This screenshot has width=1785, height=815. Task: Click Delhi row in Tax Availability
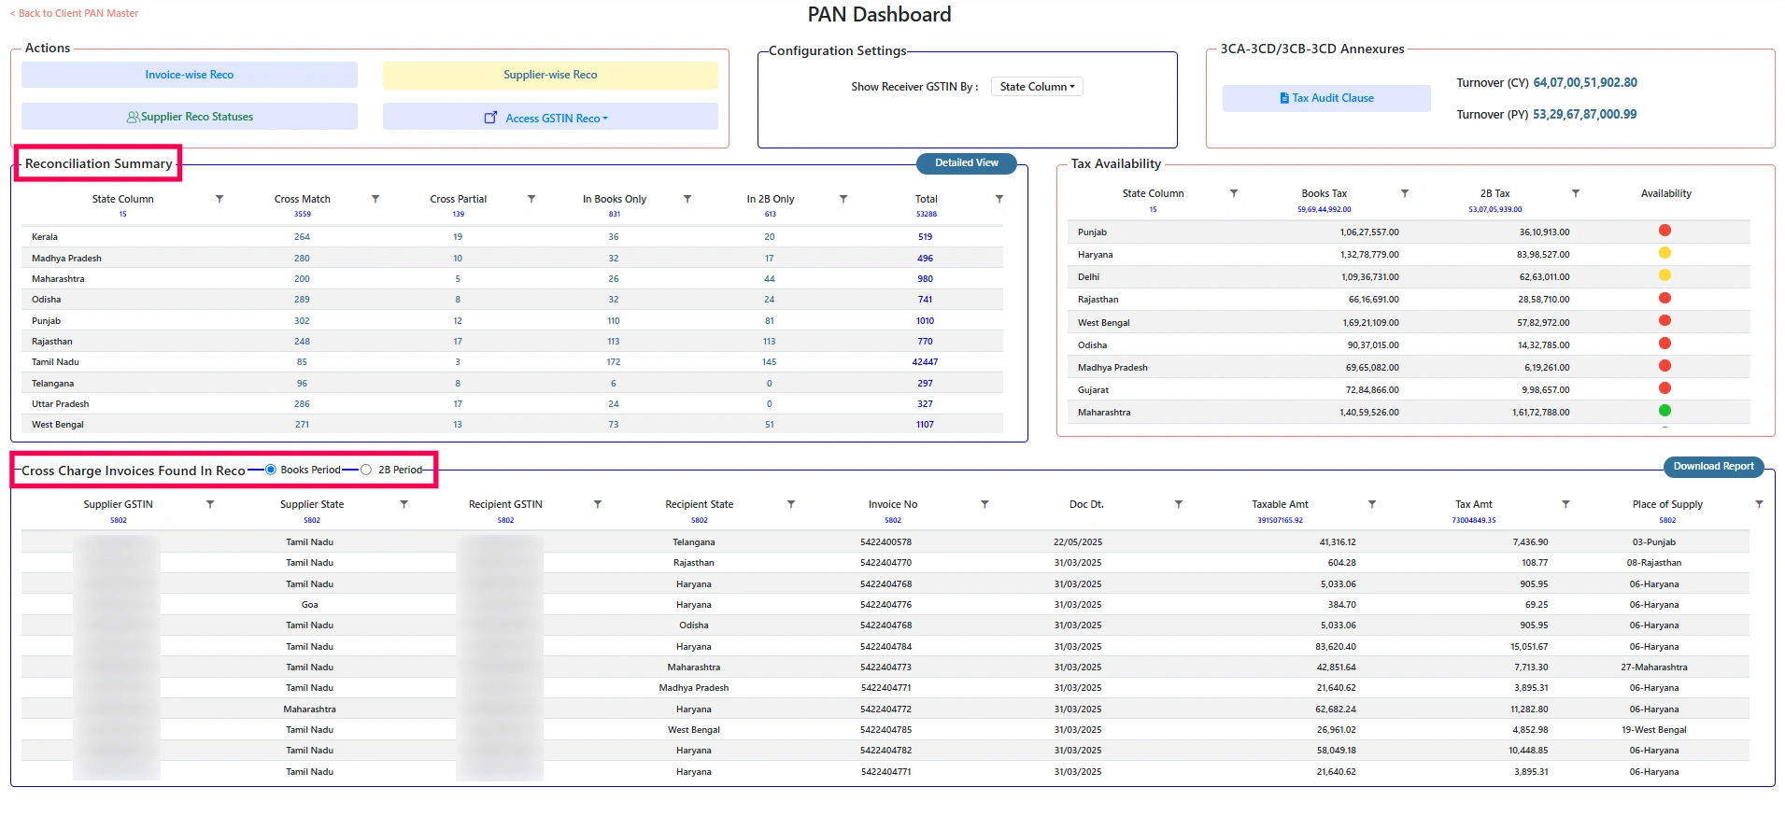(x=1408, y=277)
